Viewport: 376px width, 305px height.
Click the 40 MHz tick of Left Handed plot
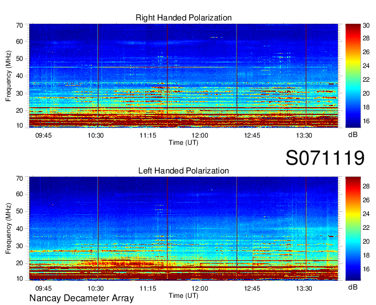click(19, 229)
